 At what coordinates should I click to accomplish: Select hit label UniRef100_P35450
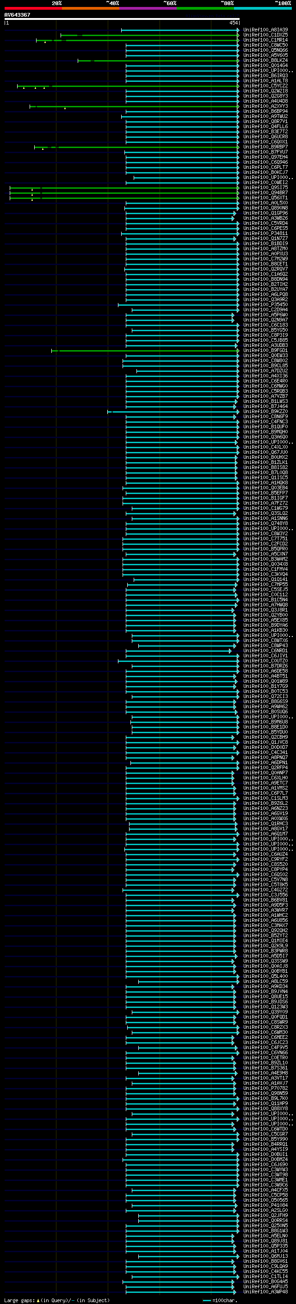point(265,305)
